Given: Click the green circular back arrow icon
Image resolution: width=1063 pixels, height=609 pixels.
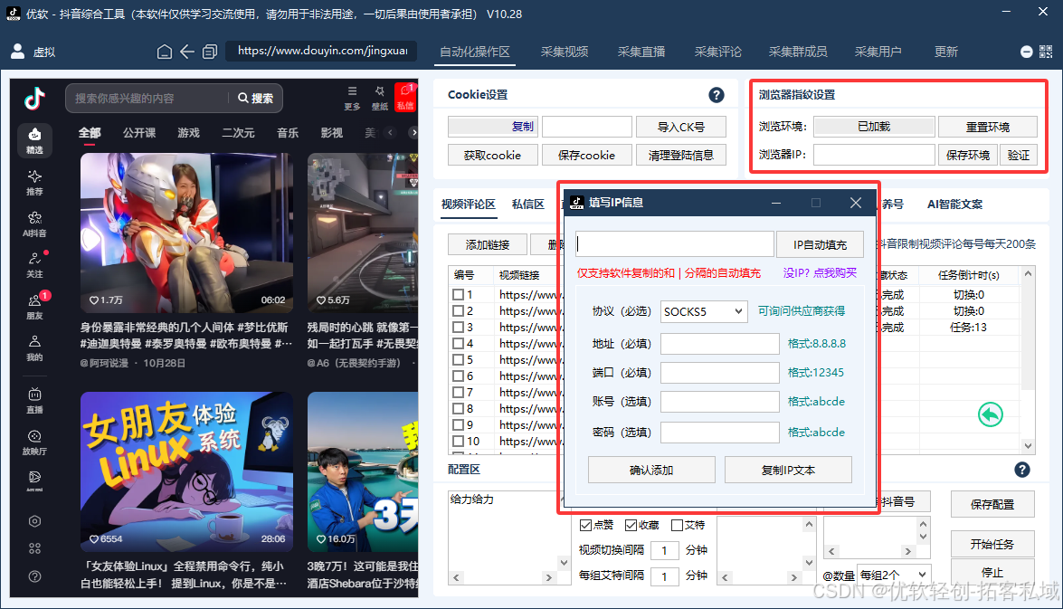Looking at the screenshot, I should tap(991, 414).
